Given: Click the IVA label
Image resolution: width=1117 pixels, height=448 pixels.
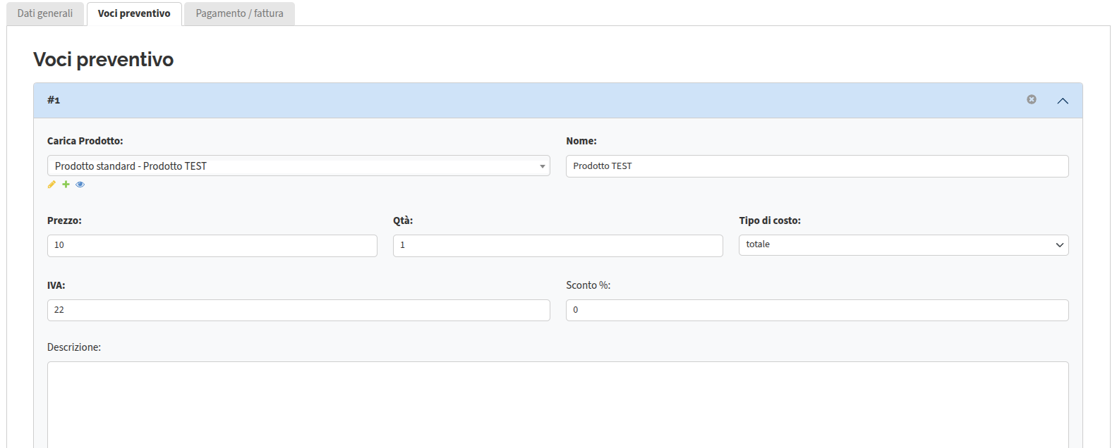Looking at the screenshot, I should pos(56,285).
